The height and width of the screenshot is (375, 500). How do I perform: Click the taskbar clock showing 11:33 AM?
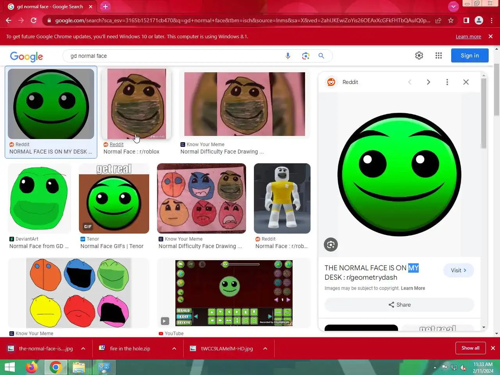(483, 368)
